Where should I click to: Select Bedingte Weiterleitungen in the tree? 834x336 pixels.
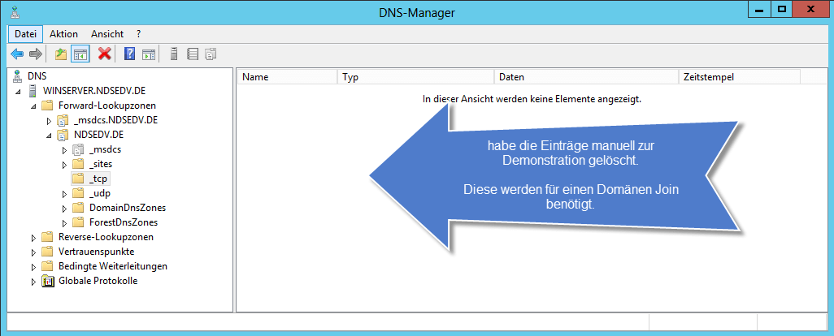click(113, 266)
